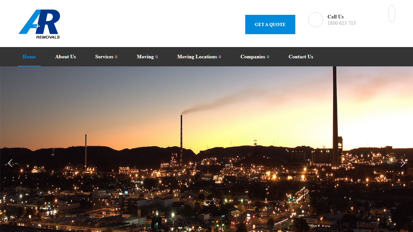Viewport: 413px width, 232px height.
Task: Expand the Services menu
Action: click(104, 57)
